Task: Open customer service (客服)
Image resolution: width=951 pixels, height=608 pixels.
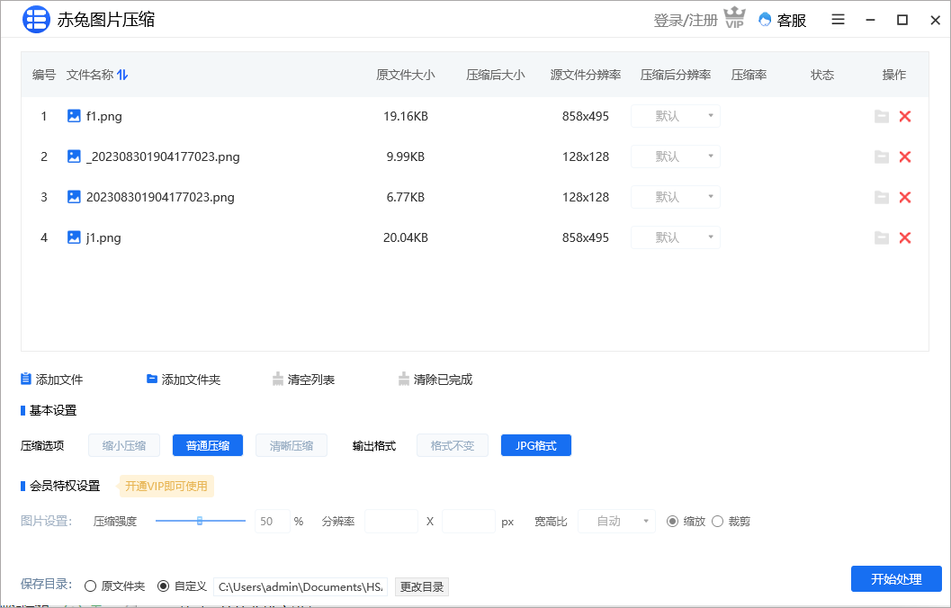Action: [x=780, y=20]
